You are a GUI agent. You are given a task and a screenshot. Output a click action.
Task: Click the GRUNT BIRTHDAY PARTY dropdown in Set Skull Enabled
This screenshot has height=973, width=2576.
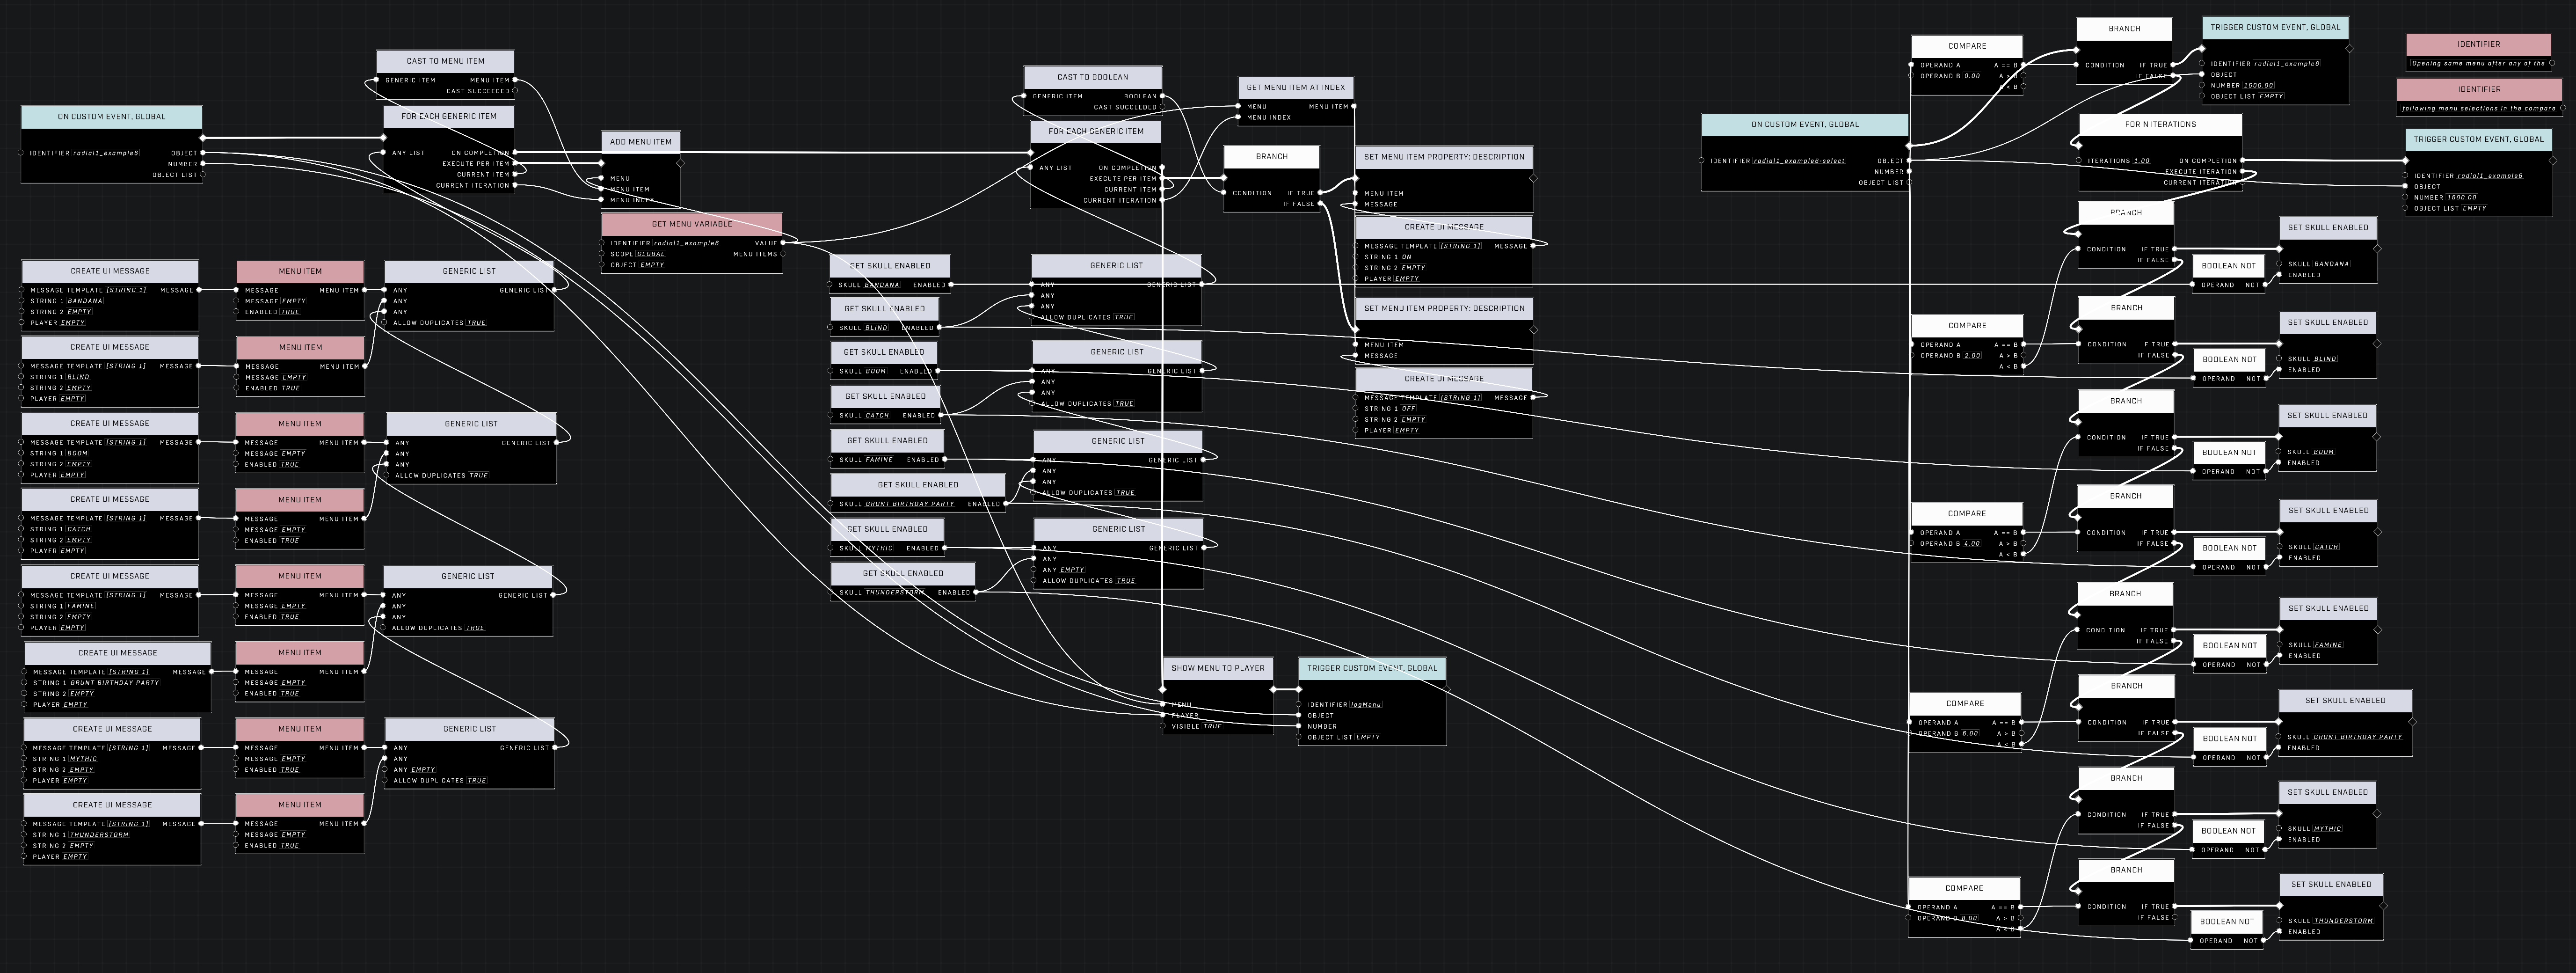(x=2357, y=737)
